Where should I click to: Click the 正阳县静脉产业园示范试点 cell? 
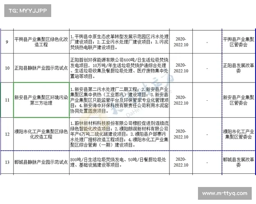[41, 68]
